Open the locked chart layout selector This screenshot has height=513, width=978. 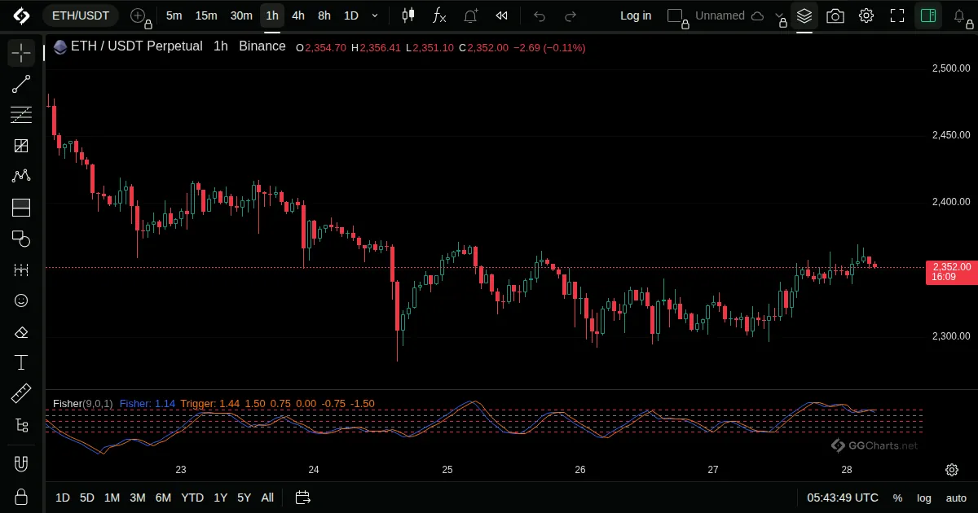[676, 15]
